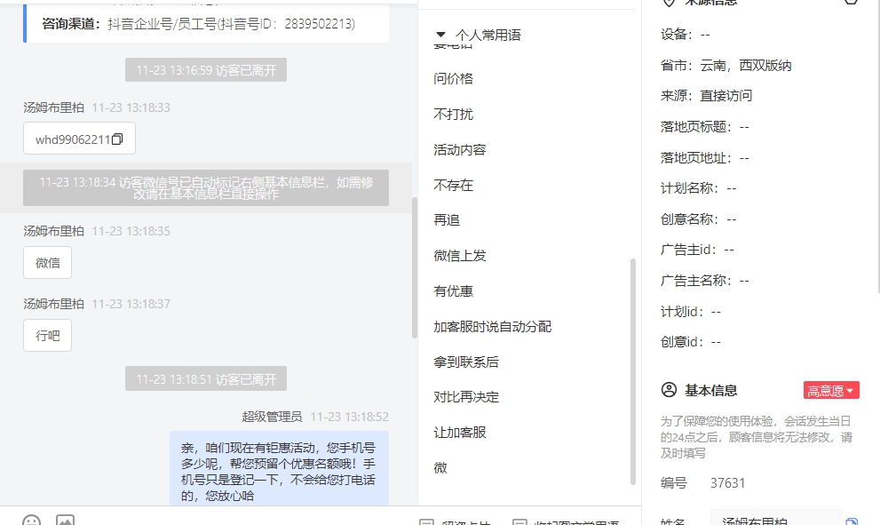Click the 来源: 直接访问 field
880x525 pixels.
707,95
